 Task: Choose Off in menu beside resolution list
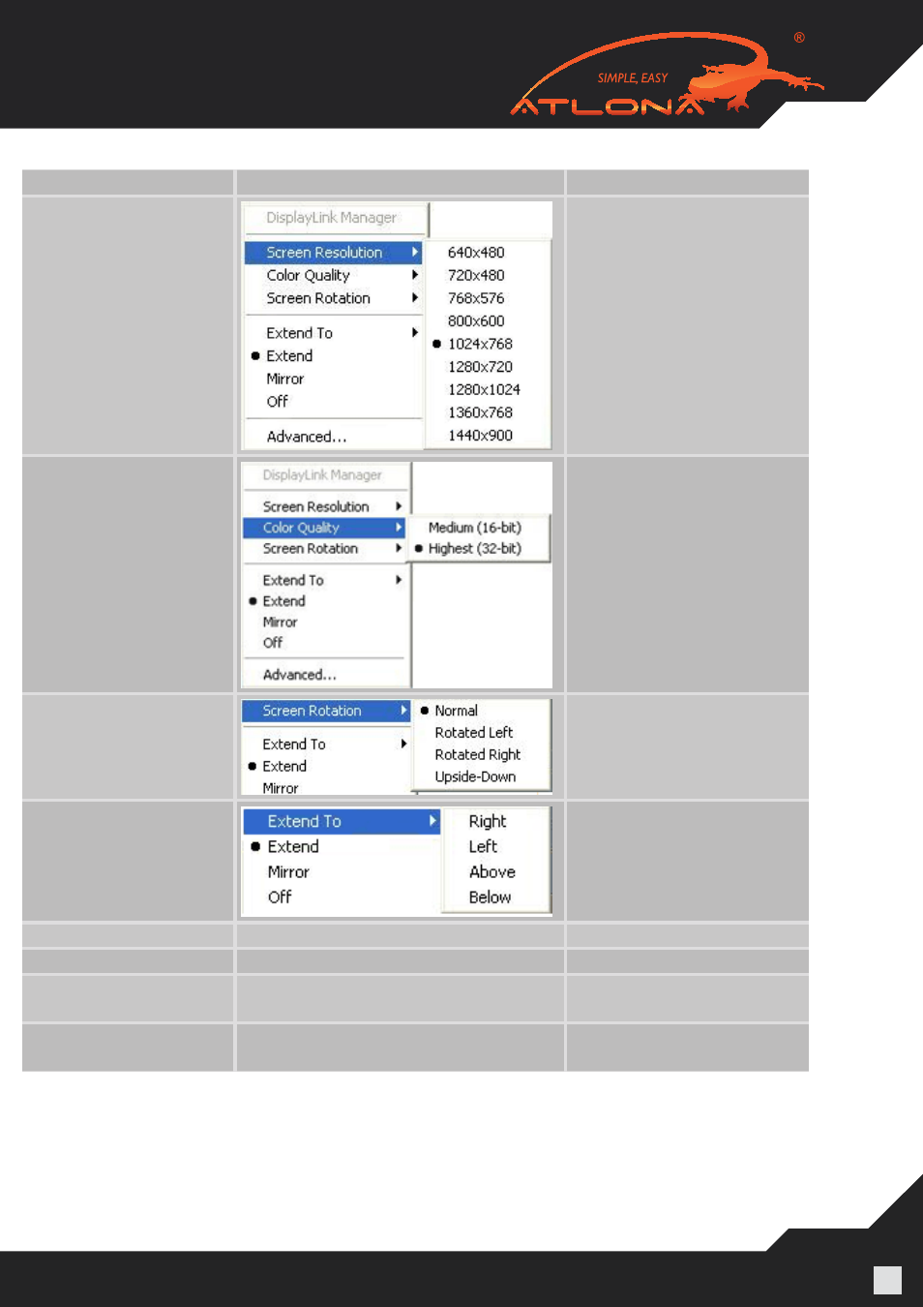(278, 401)
